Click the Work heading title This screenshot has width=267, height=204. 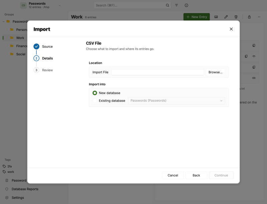[x=77, y=17]
